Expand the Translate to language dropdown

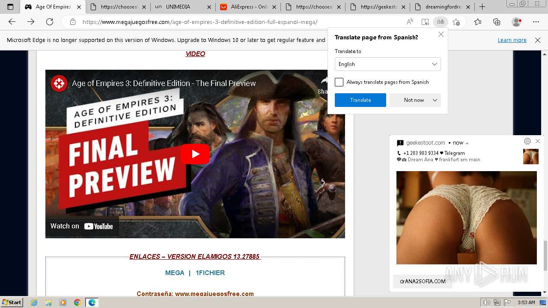387,64
